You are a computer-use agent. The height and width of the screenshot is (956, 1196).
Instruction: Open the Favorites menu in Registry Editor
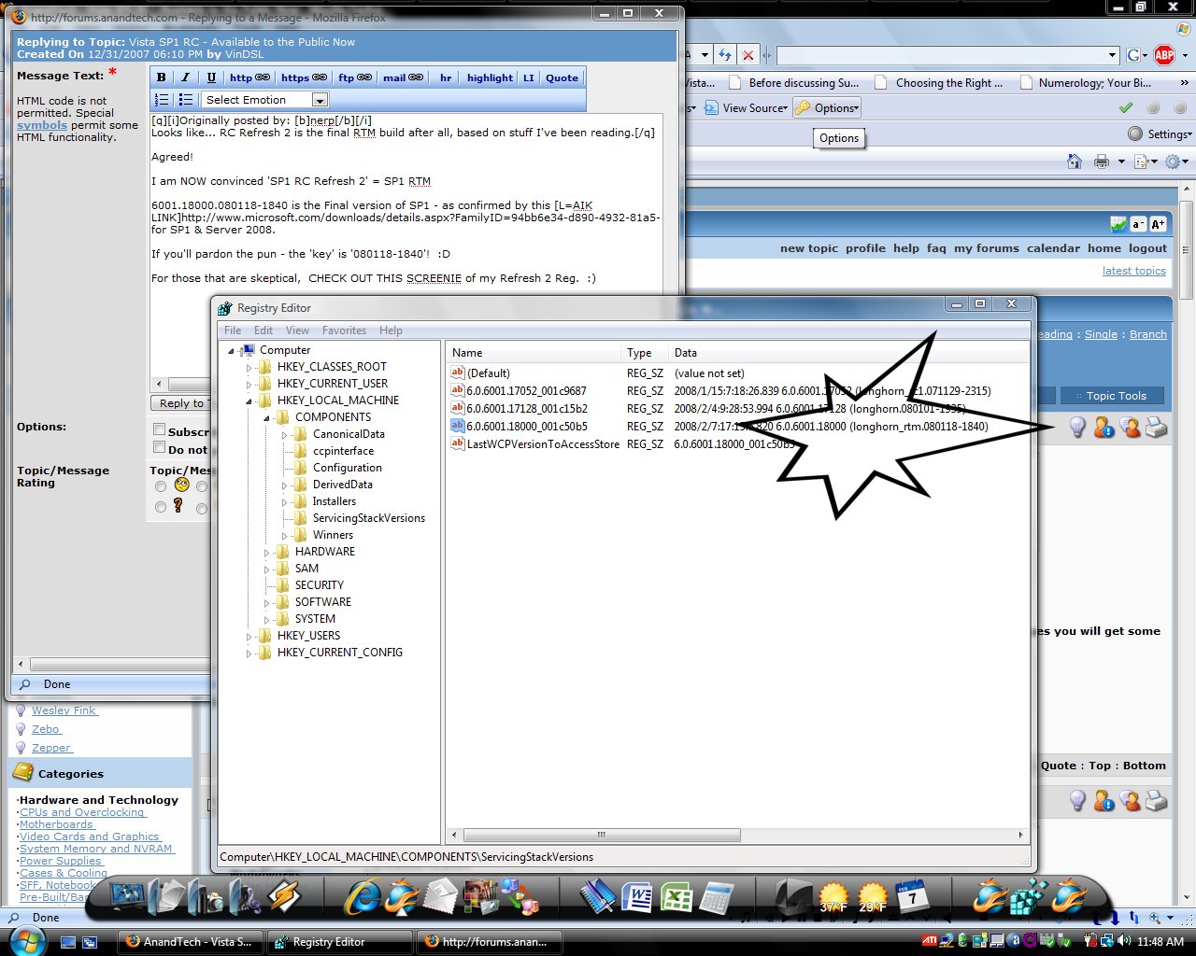tap(344, 330)
